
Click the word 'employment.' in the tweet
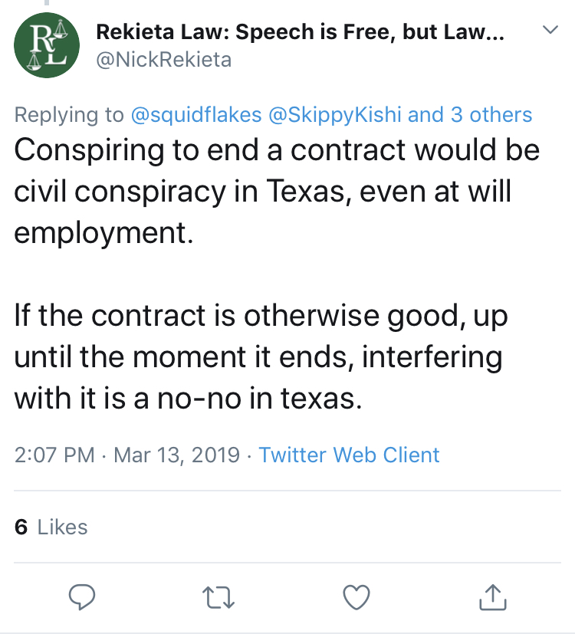(x=104, y=233)
